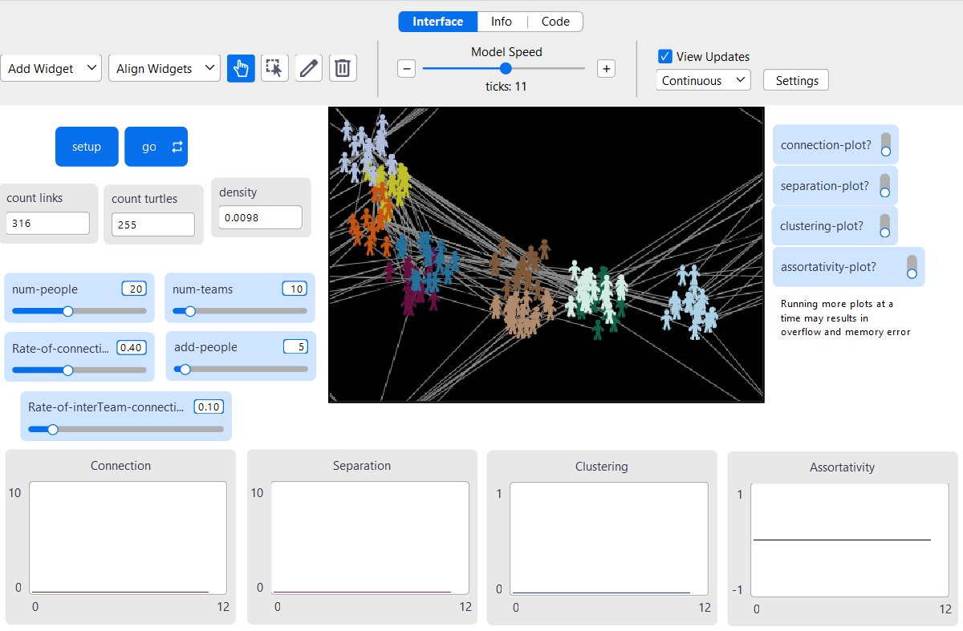Click the Assortativity plot area
The image size is (963, 631).
[x=850, y=540]
